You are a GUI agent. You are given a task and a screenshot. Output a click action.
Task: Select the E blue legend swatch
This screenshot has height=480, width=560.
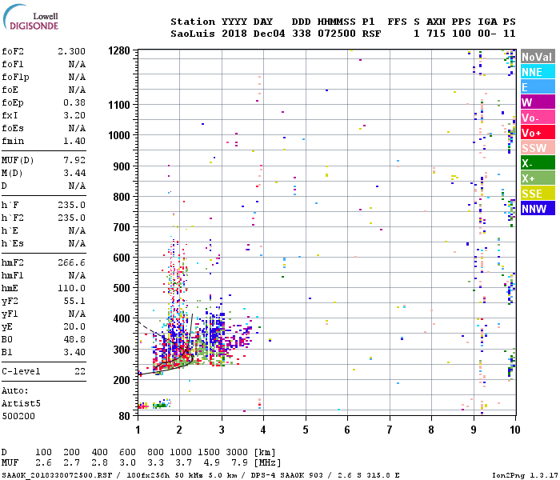tap(538, 87)
